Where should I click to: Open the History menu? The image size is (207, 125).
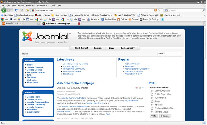point(21,6)
